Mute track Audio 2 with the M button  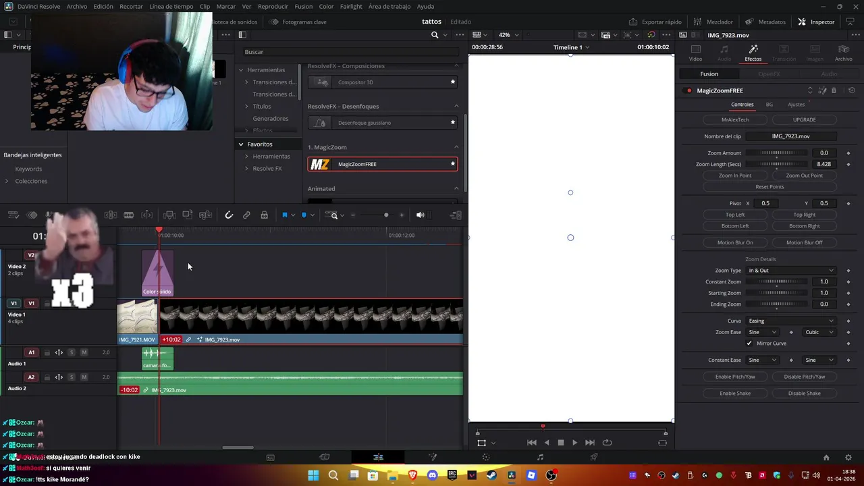tap(84, 377)
